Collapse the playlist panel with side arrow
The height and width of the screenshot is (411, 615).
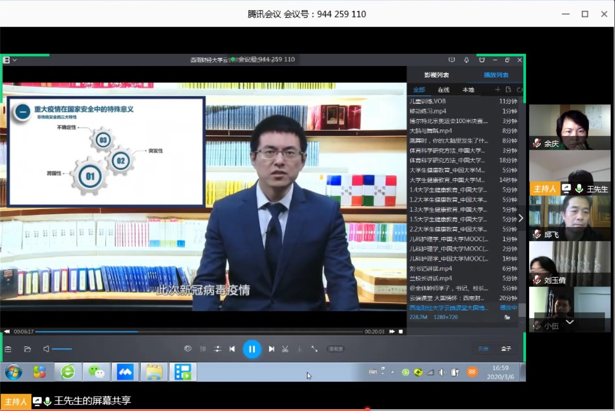coord(521,218)
